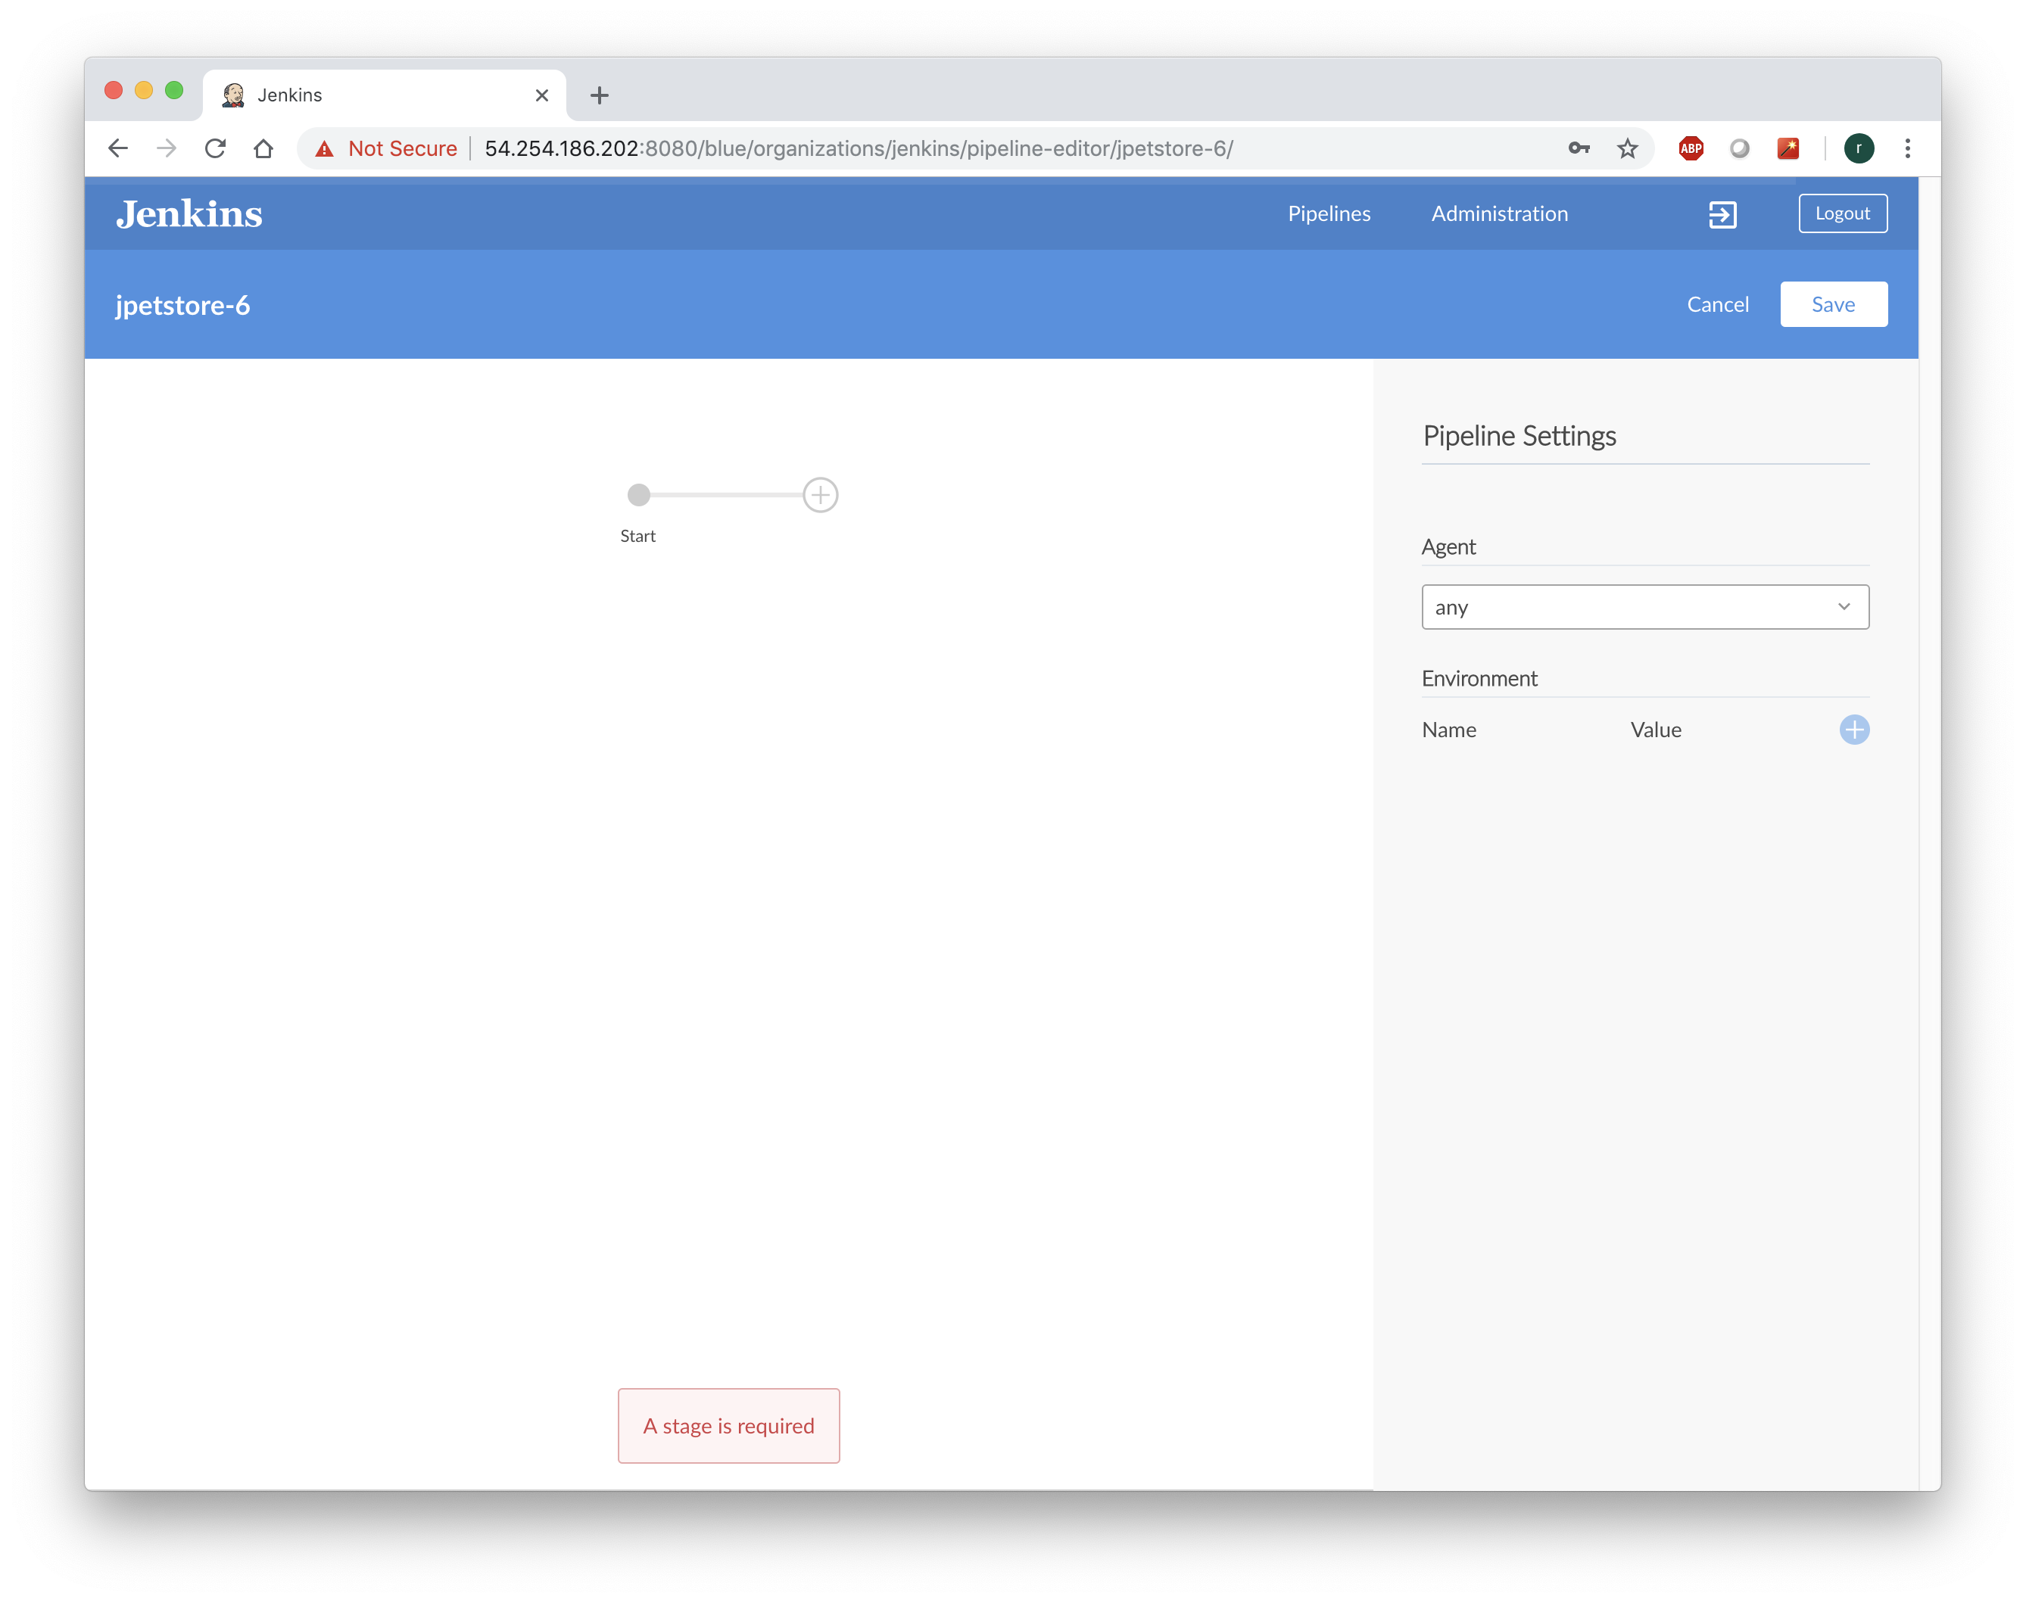The image size is (2026, 1603).
Task: Click the Start node circle icon
Action: 638,495
